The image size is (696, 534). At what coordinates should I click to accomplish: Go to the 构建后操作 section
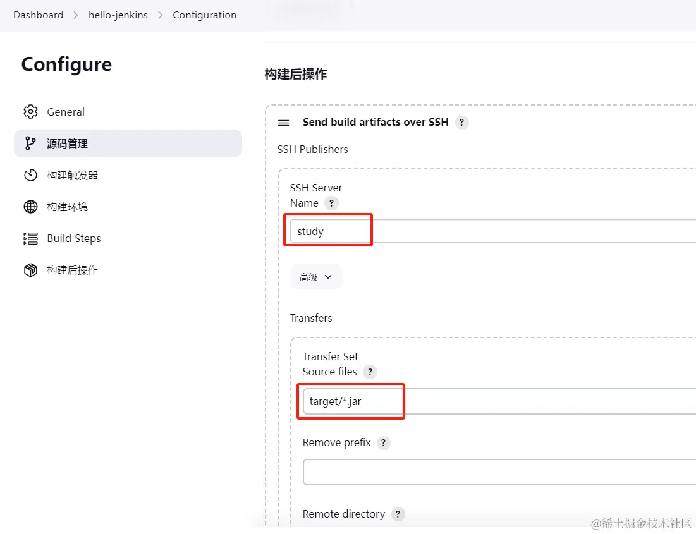point(128,270)
